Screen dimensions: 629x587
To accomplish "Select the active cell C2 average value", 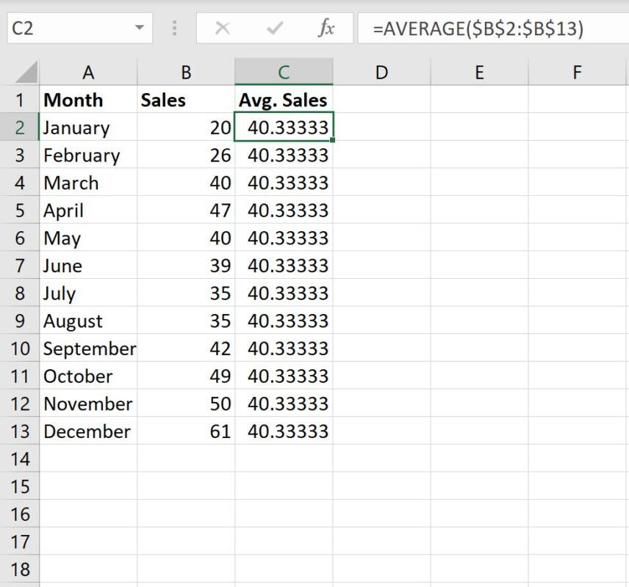I will pyautogui.click(x=284, y=128).
